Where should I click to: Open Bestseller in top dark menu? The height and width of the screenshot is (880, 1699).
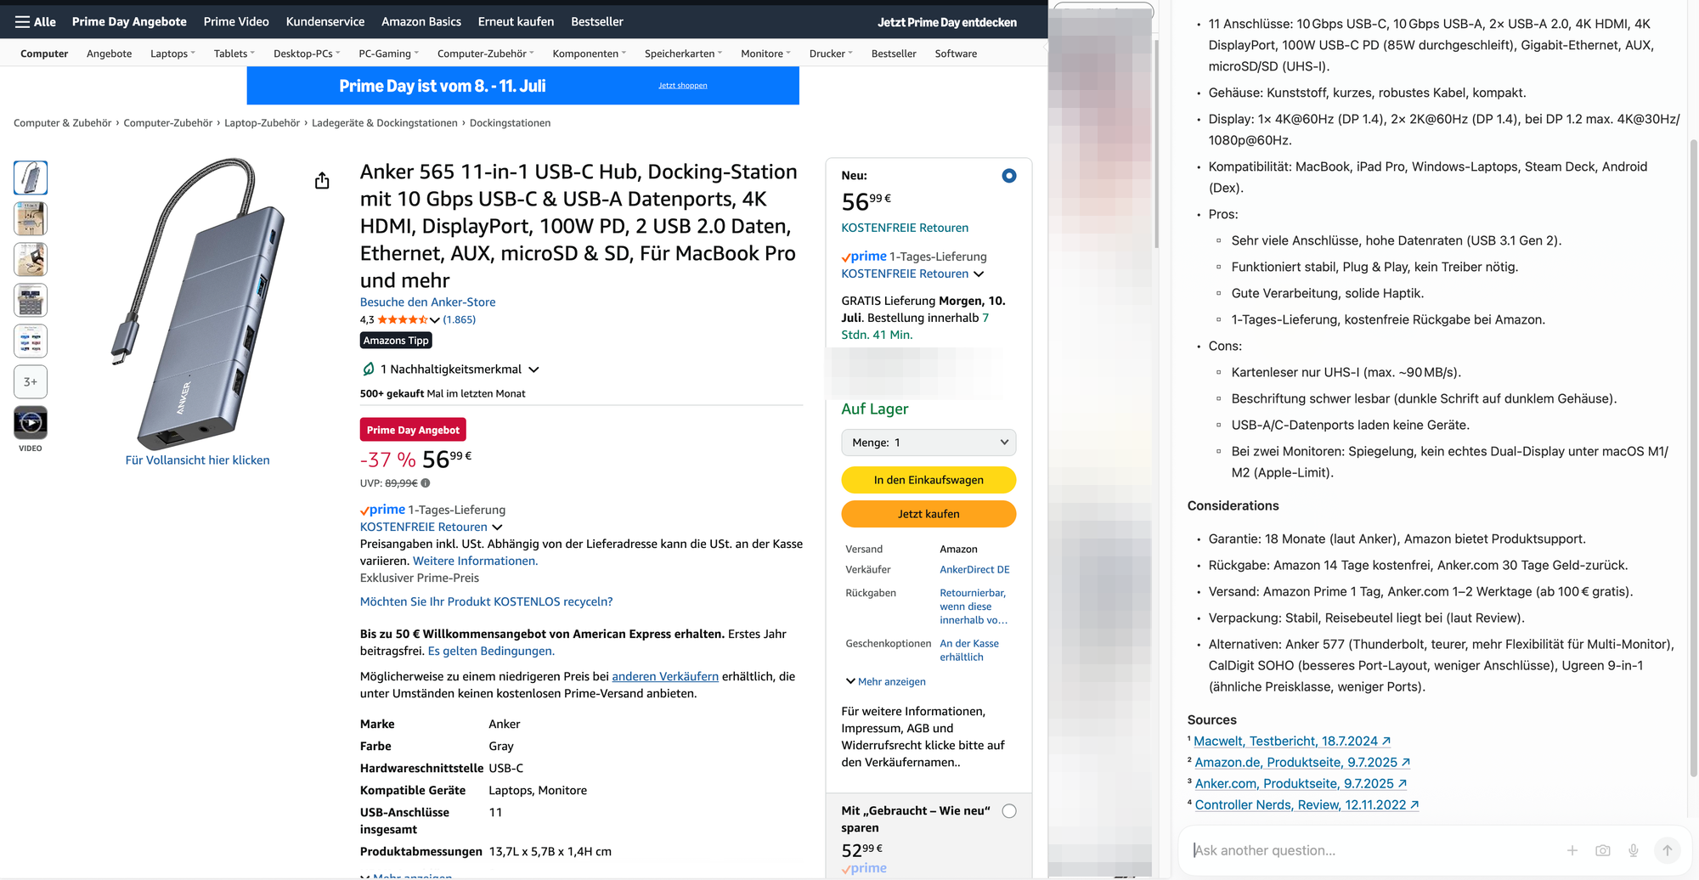597,22
